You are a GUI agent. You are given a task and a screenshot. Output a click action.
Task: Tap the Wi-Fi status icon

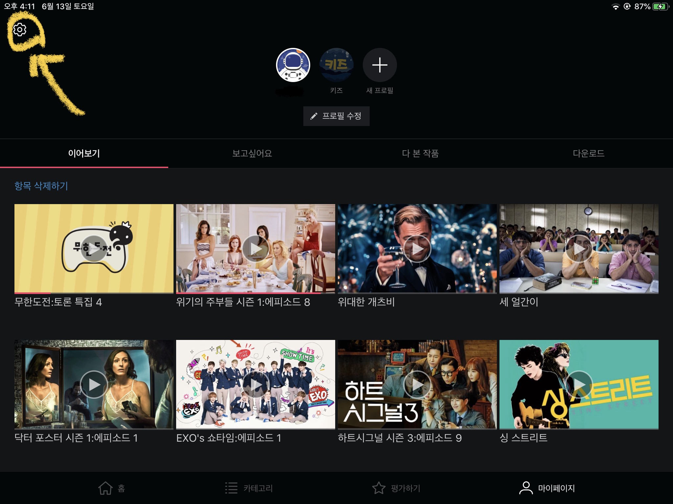click(615, 7)
